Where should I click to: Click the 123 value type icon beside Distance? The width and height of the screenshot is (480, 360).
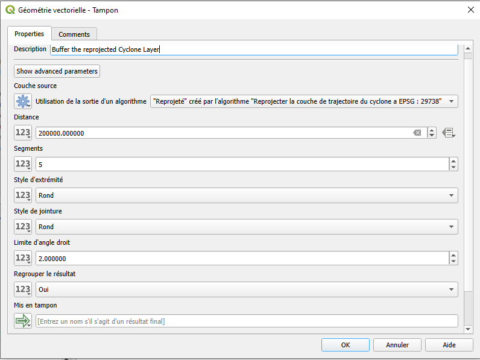(23, 133)
